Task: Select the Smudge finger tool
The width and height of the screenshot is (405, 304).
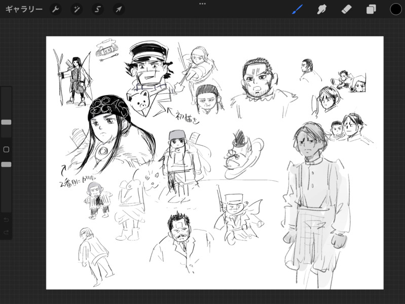Action: [321, 10]
